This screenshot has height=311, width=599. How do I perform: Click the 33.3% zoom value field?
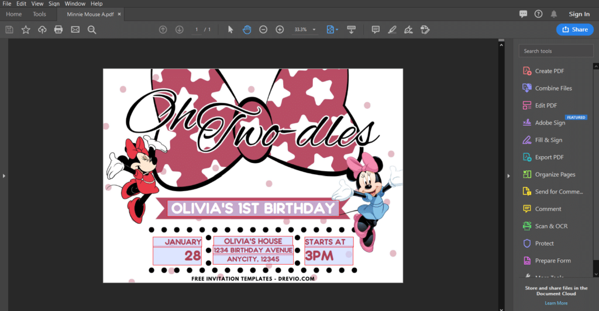300,29
